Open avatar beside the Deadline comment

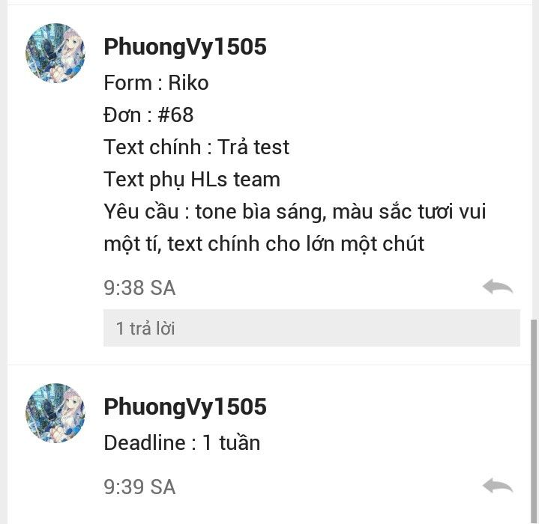[55, 413]
